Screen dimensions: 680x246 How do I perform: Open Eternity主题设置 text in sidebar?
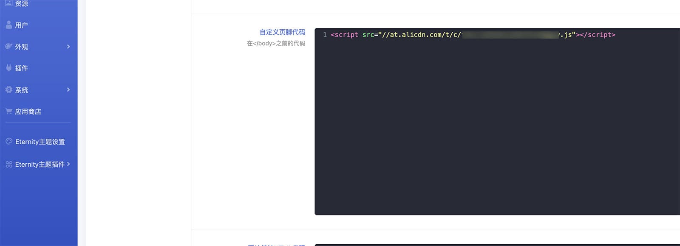click(x=40, y=142)
